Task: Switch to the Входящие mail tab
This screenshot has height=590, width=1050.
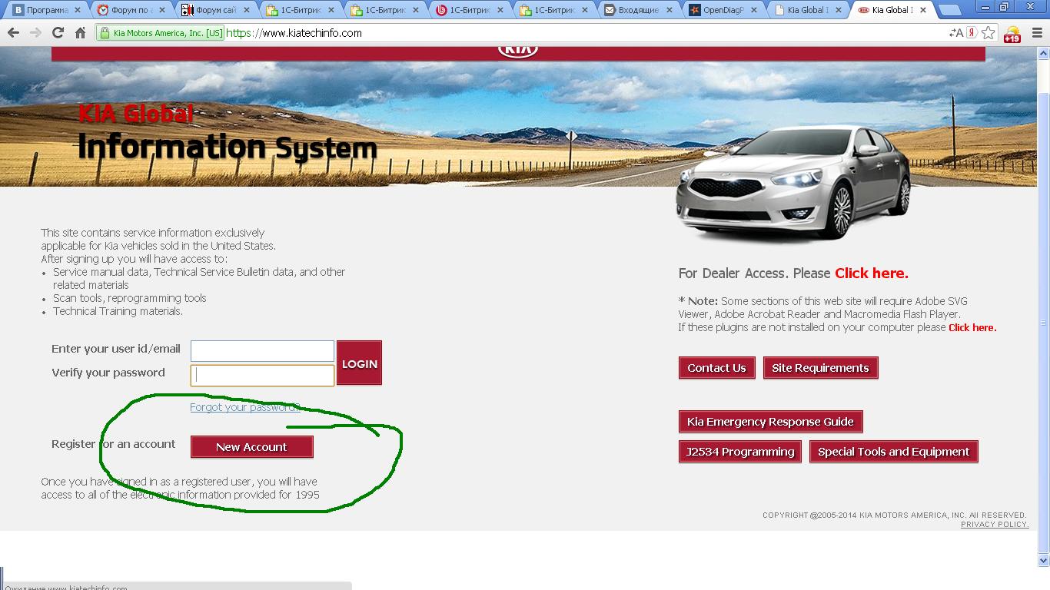Action: [638, 11]
